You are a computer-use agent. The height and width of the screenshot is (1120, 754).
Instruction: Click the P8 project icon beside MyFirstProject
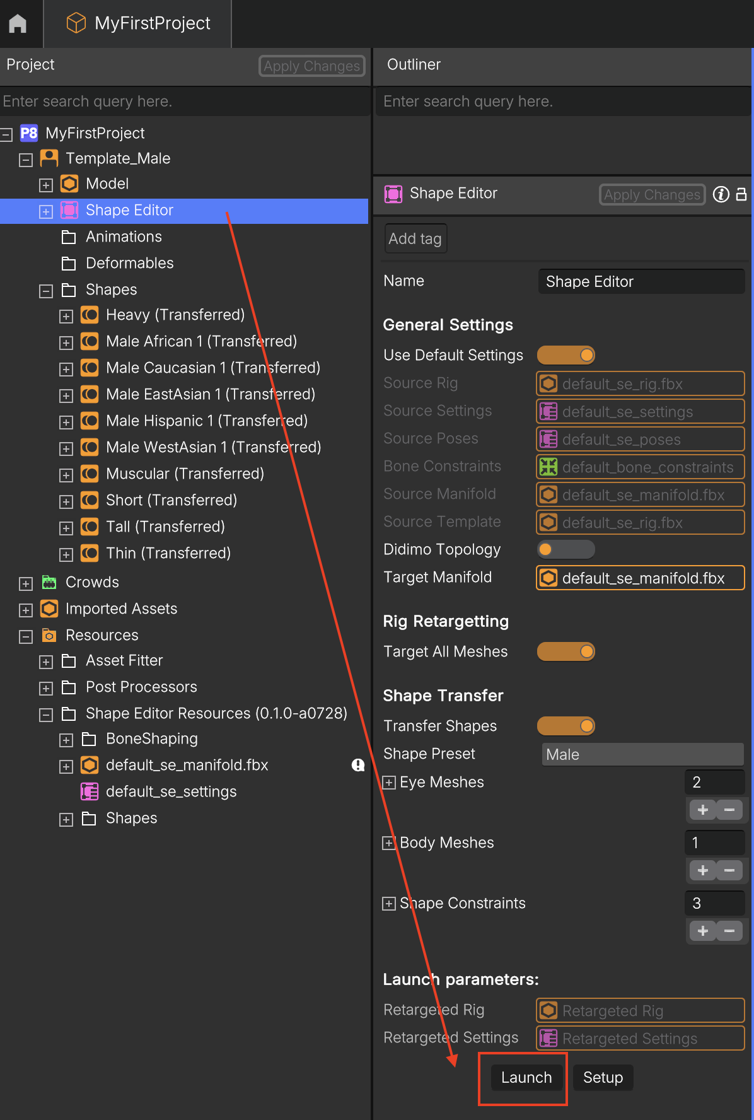point(29,133)
